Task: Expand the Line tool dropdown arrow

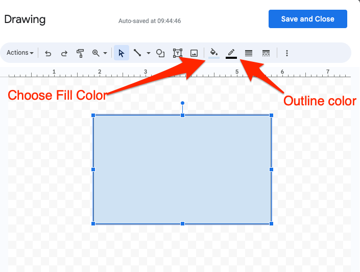Action: [149, 53]
